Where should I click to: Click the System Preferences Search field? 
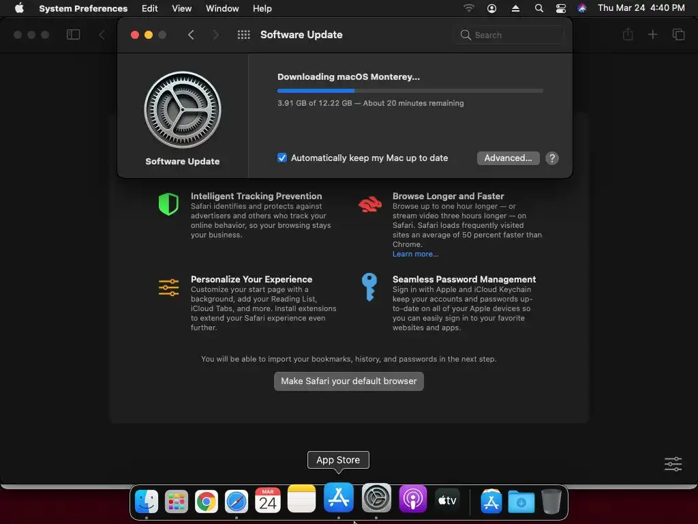pyautogui.click(x=509, y=35)
